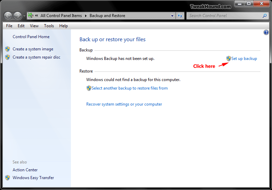This screenshot has height=190, width=272.
Task: Click Backup and Restore breadcrumb
Action: [x=107, y=16]
